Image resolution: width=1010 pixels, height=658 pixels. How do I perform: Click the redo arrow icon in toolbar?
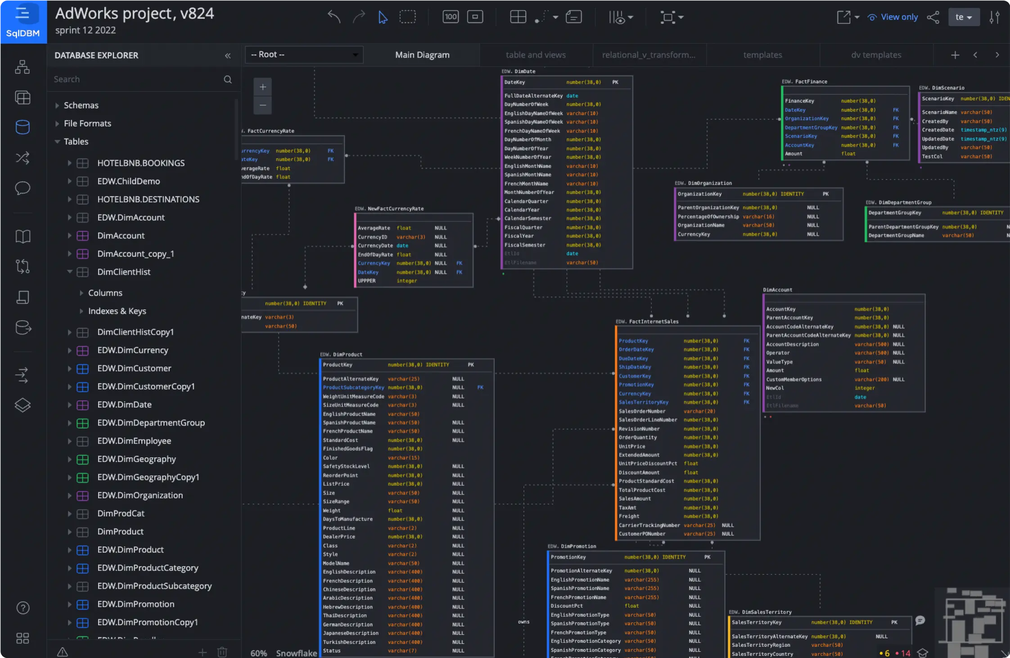(x=359, y=16)
